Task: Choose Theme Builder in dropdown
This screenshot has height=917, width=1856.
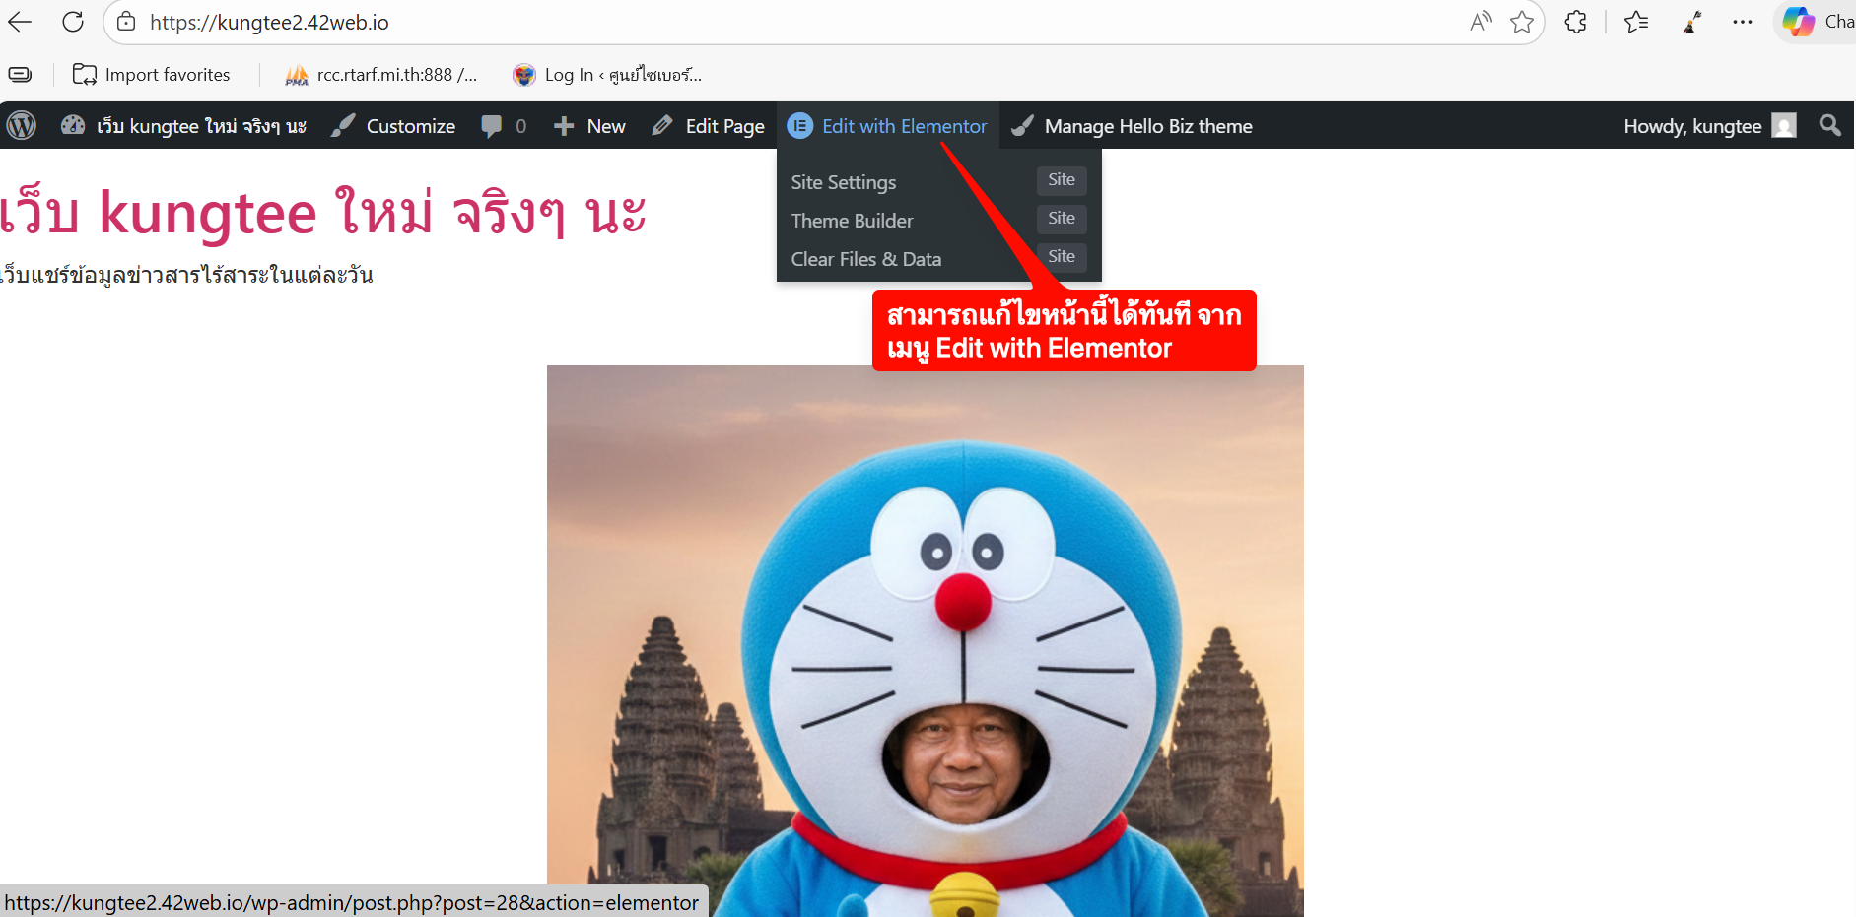Action: tap(852, 221)
